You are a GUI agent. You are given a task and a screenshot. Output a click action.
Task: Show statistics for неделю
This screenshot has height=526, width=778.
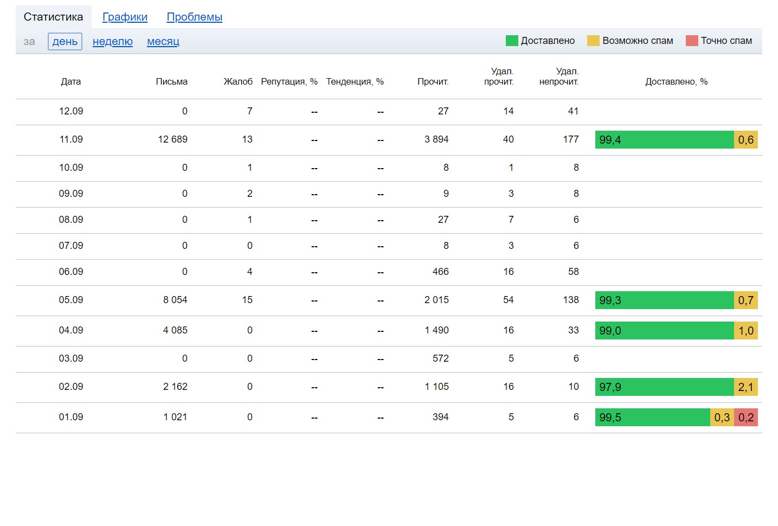[112, 41]
